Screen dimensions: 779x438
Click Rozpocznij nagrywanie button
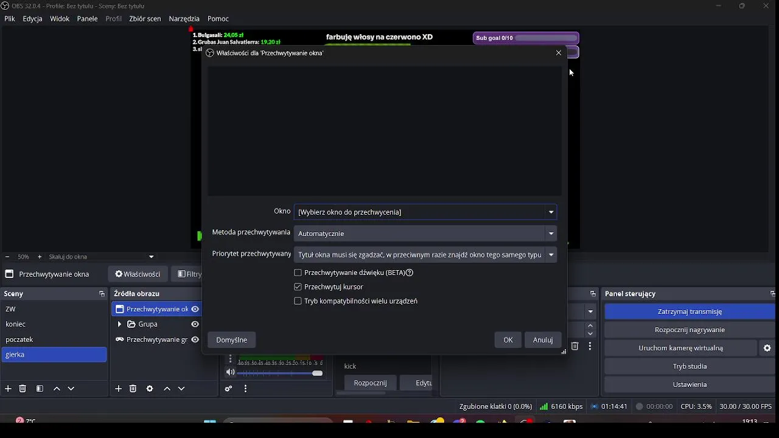pyautogui.click(x=690, y=330)
